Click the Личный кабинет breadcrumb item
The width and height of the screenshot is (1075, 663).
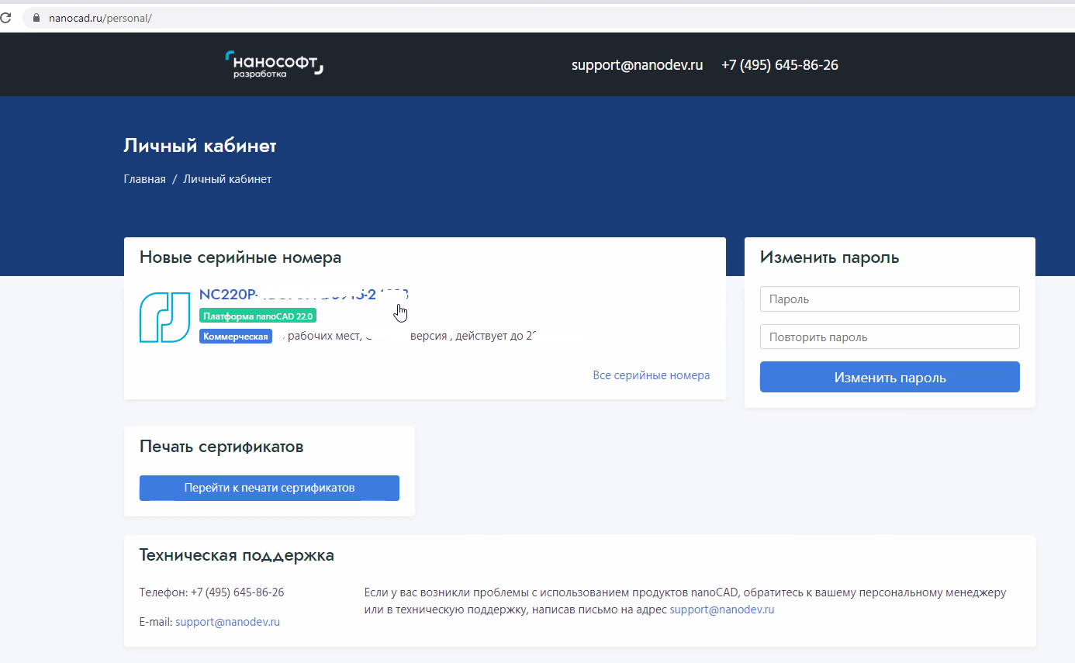(x=227, y=179)
